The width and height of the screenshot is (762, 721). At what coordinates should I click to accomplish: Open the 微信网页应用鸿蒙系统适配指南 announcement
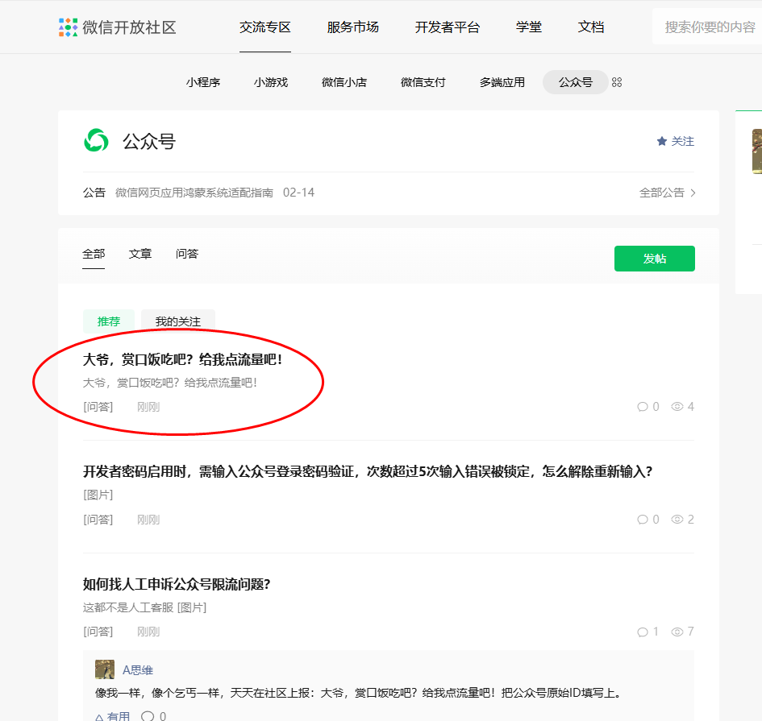(194, 193)
